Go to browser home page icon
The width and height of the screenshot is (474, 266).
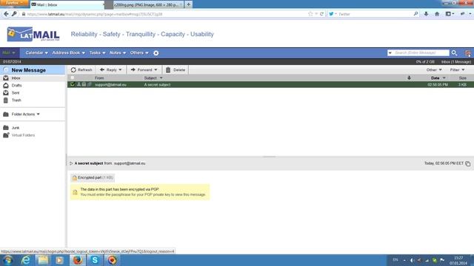437,14
